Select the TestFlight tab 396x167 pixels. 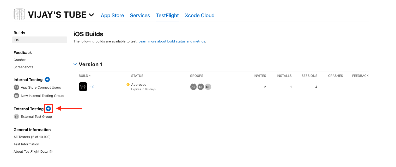167,15
